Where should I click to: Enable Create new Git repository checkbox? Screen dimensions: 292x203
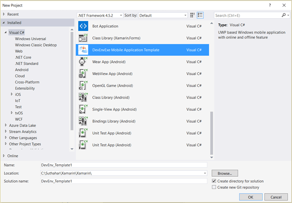(214, 187)
